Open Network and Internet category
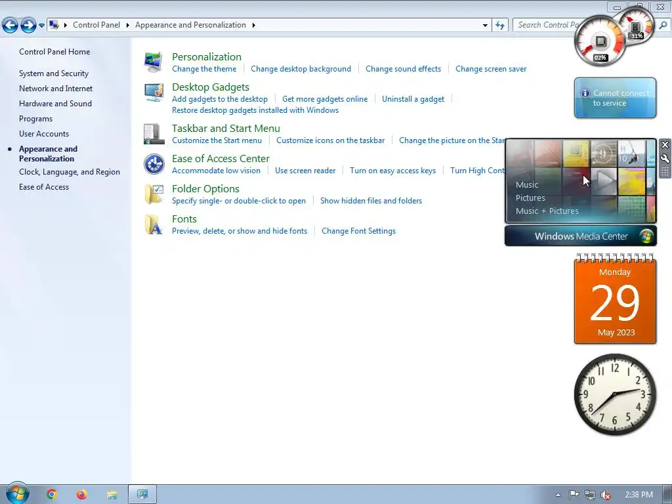 [56, 89]
